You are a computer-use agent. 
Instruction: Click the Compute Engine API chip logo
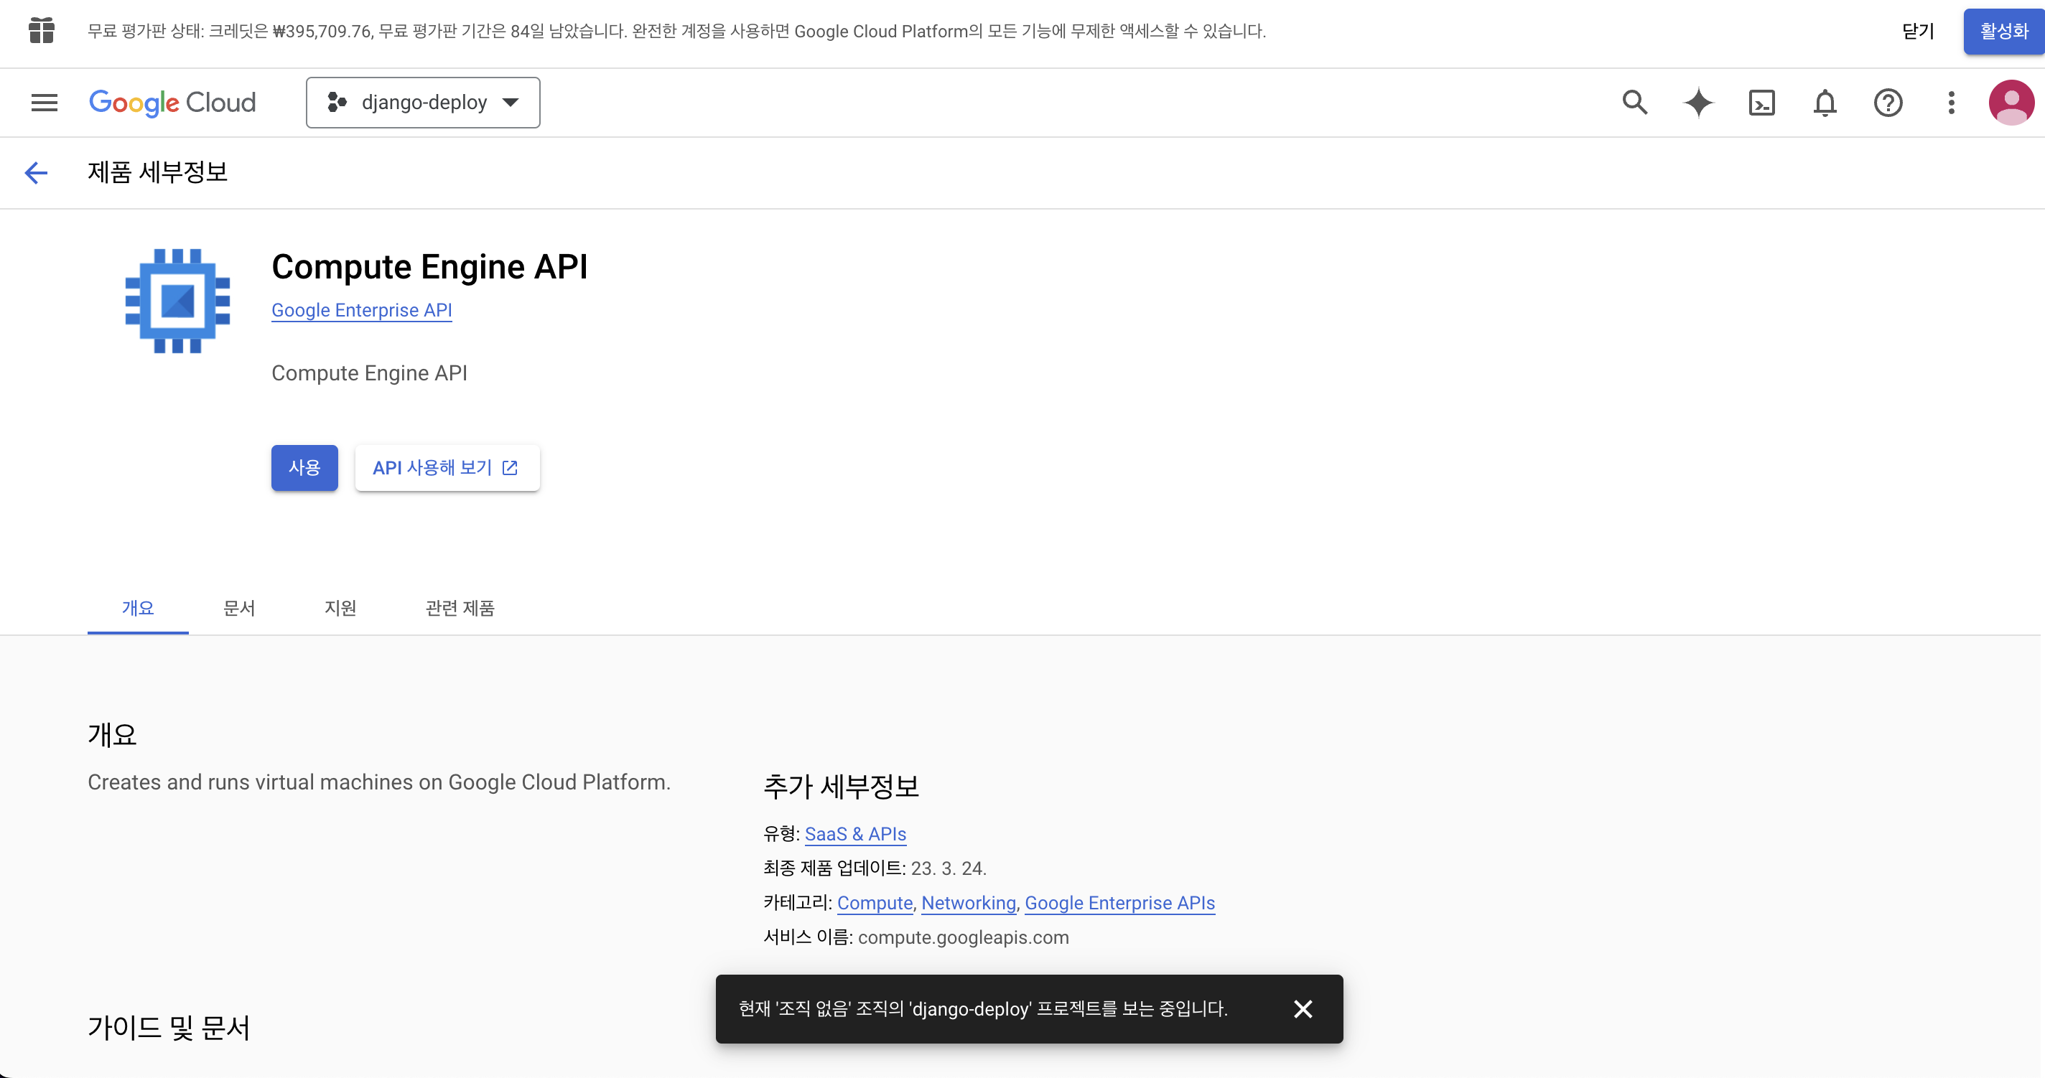pos(178,301)
